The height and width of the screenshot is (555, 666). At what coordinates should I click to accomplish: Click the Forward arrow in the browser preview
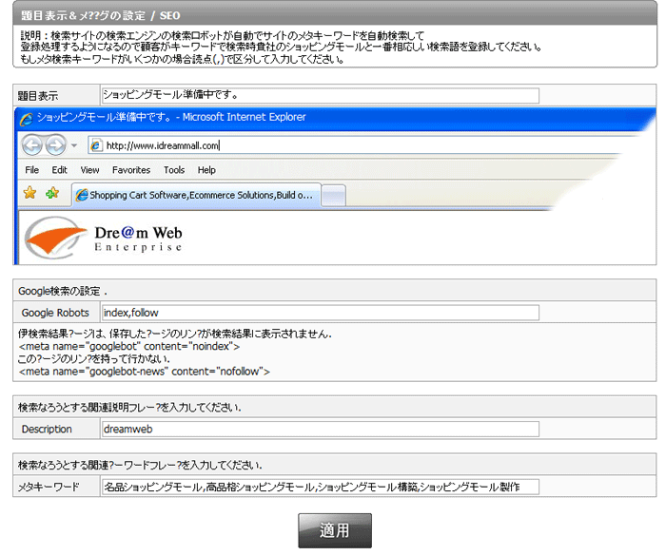point(55,145)
